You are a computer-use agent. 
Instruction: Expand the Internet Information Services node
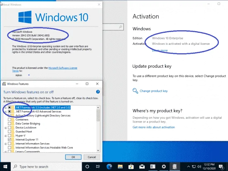[5, 144]
